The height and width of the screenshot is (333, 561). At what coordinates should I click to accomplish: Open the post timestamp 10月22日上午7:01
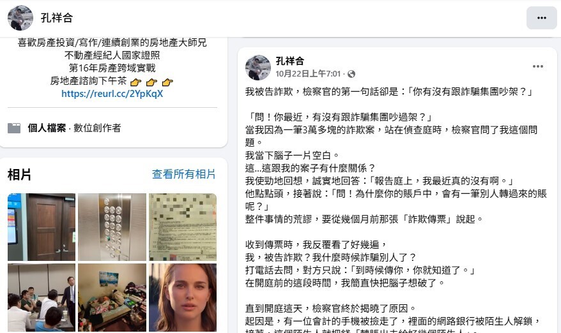pyautogui.click(x=308, y=74)
